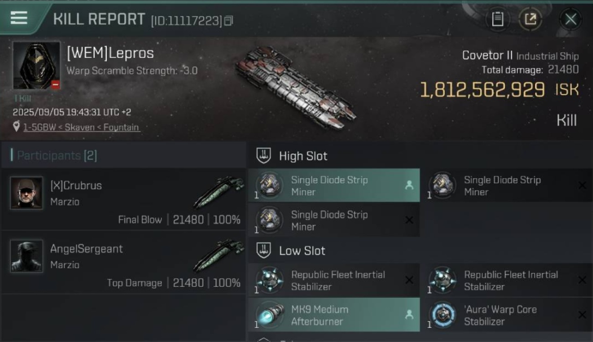The width and height of the screenshot is (593, 342).
Task: Click the Covetor II ship image
Action: 296,87
